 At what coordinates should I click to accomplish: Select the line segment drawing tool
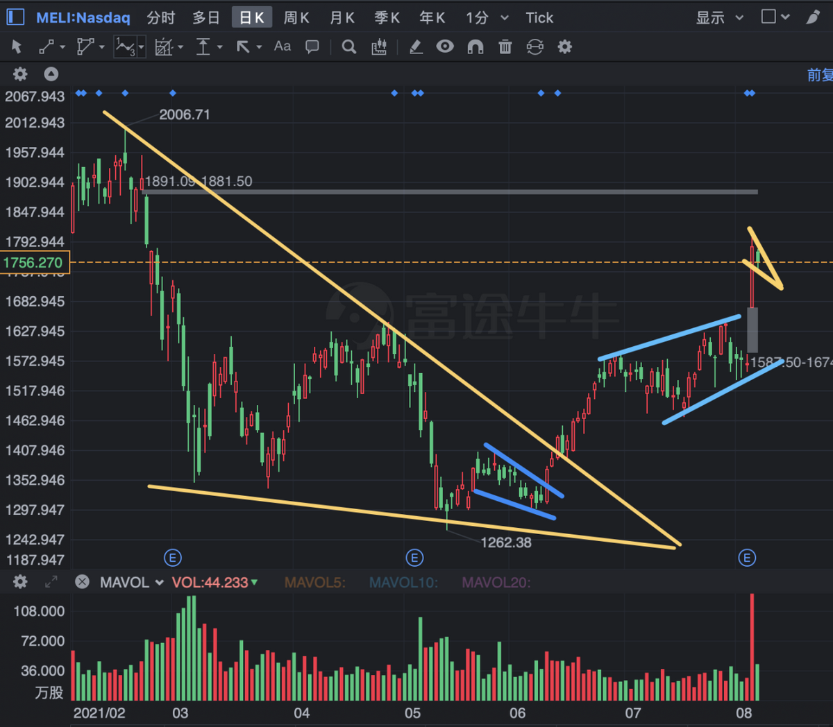pos(47,46)
